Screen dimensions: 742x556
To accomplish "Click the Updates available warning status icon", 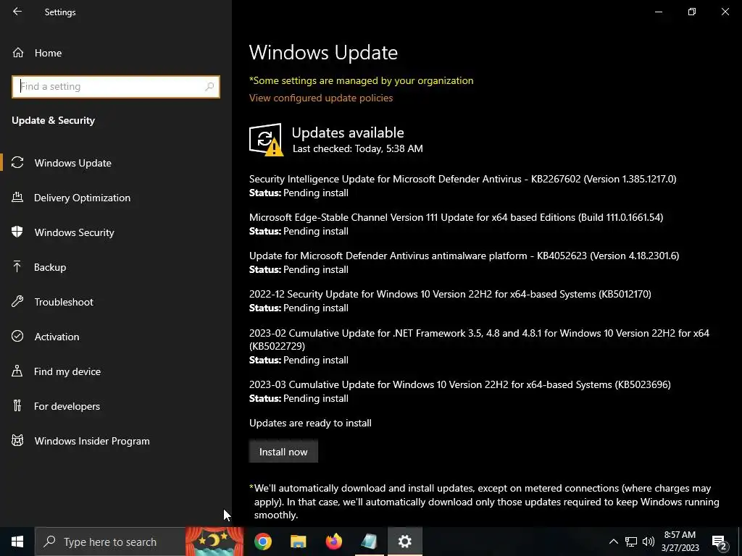I will (266, 140).
